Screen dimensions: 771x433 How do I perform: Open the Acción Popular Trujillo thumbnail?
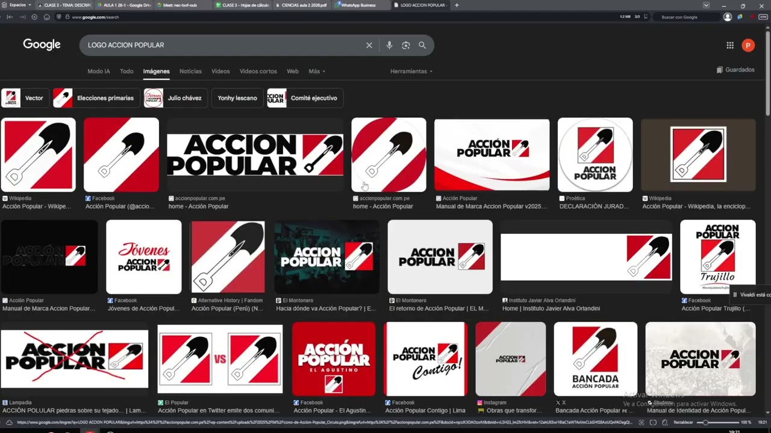718,257
